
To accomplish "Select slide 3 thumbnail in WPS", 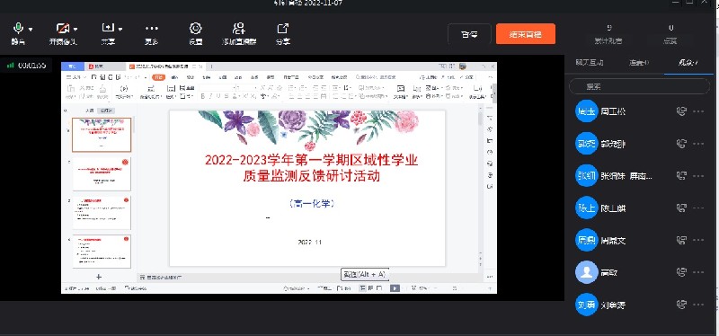I will pos(102,213).
